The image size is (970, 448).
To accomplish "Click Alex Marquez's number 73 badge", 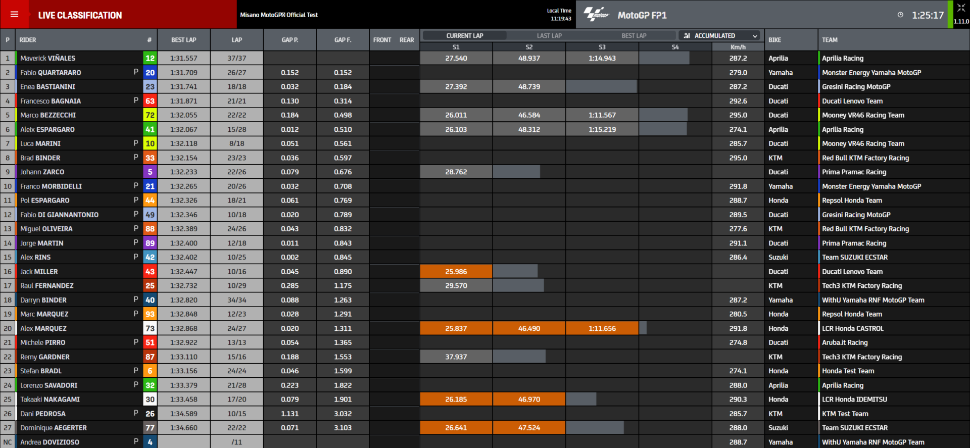I will coord(150,328).
